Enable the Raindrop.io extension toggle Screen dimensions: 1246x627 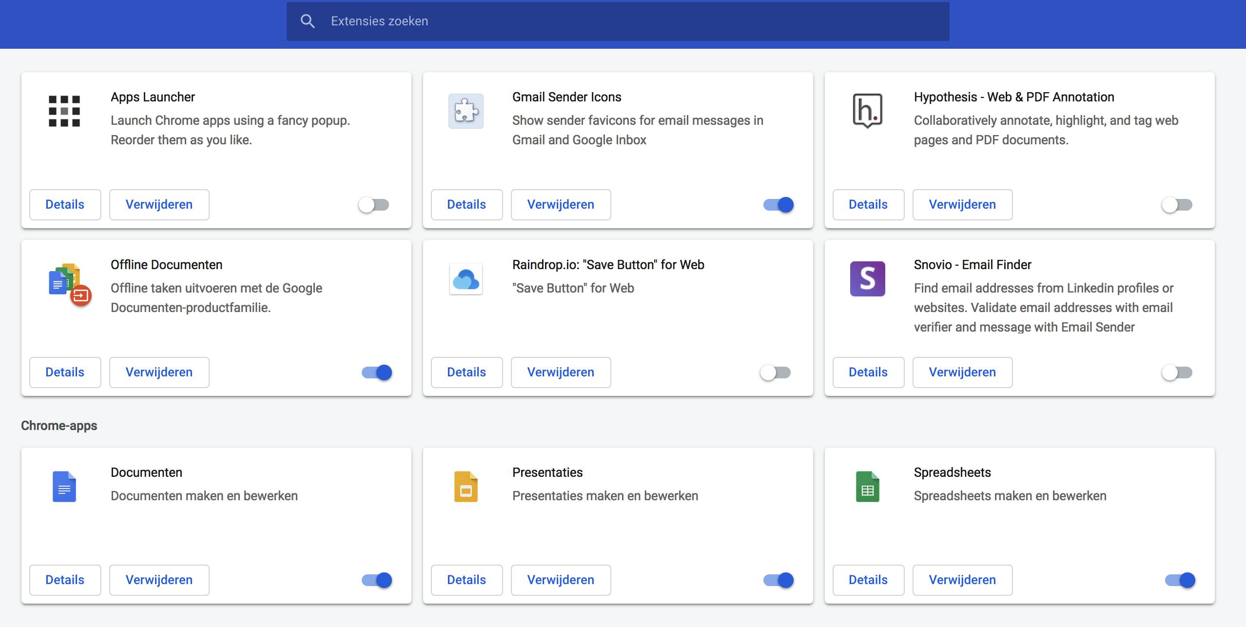(776, 372)
